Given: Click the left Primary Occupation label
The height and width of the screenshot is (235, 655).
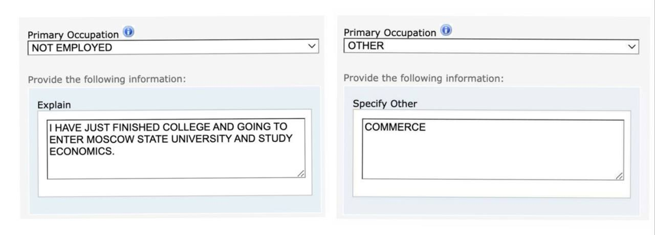Looking at the screenshot, I should [73, 35].
